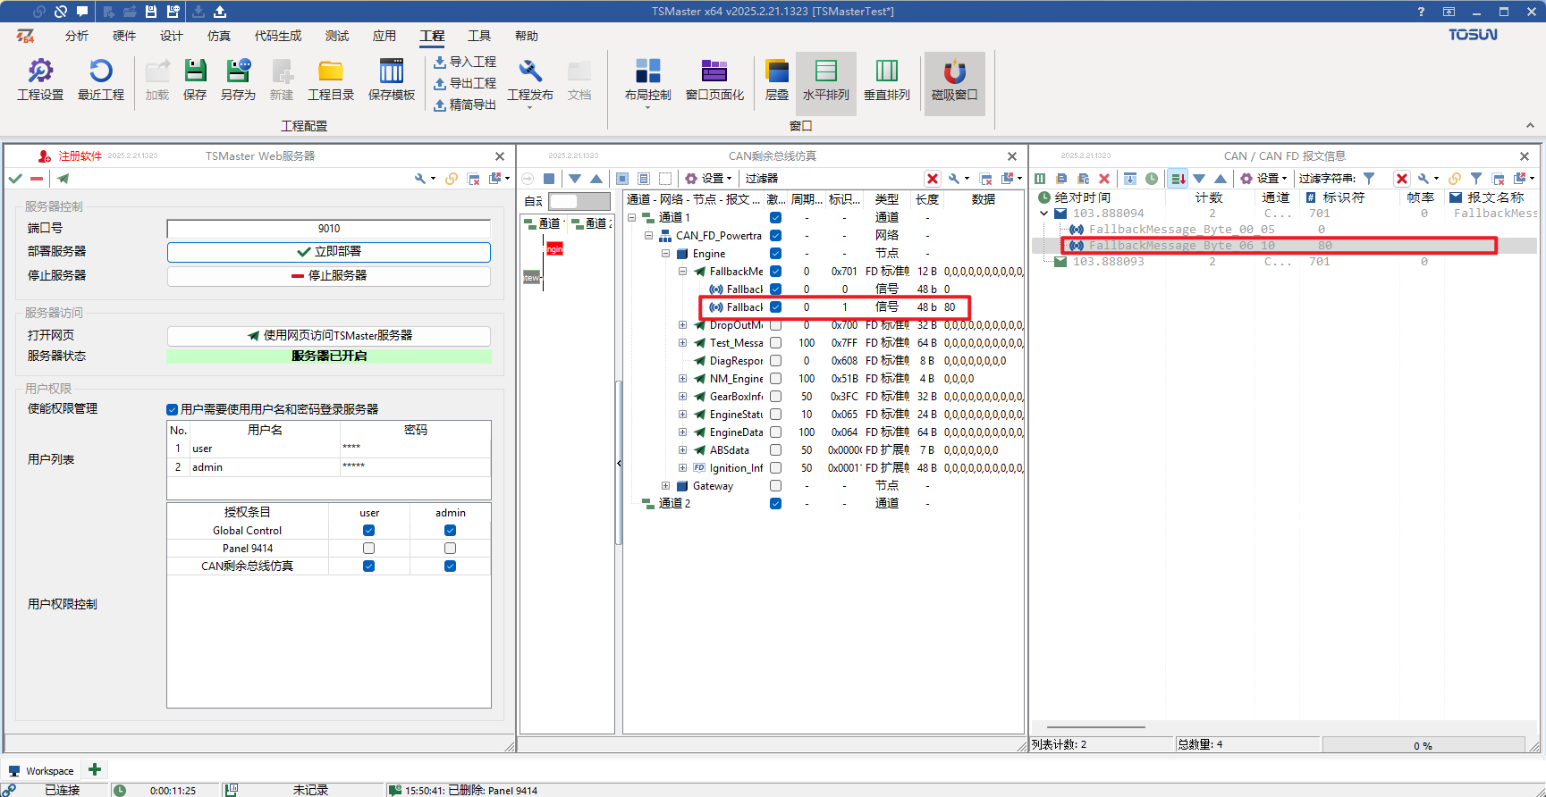Click the 层叠 cascade windows icon

tap(777, 80)
